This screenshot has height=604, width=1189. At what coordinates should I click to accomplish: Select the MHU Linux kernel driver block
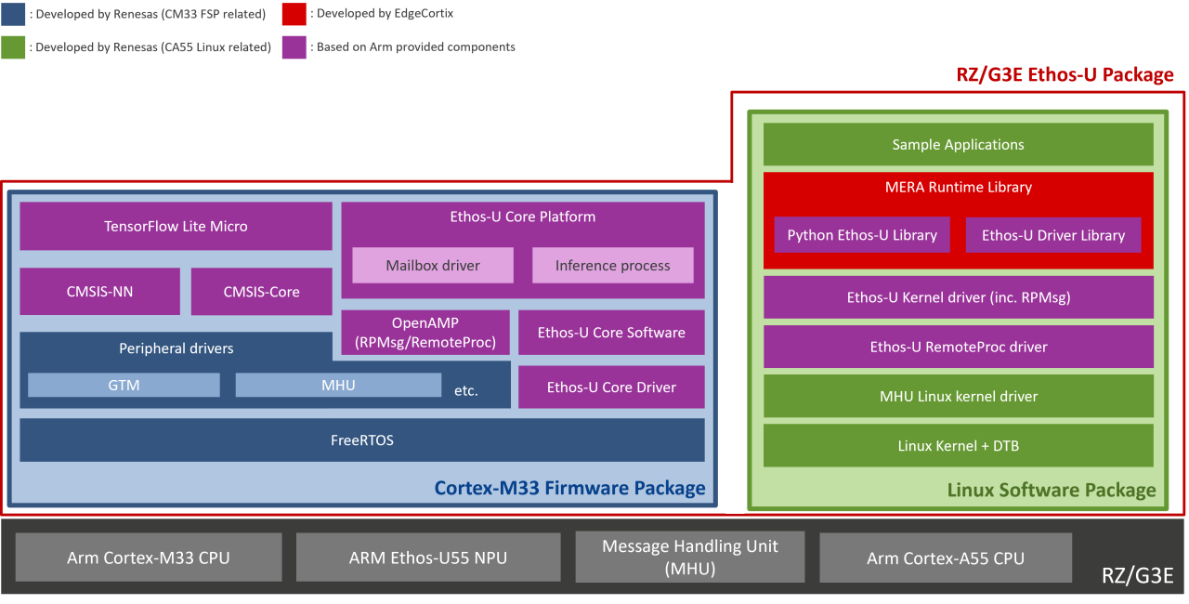pyautogui.click(x=958, y=396)
